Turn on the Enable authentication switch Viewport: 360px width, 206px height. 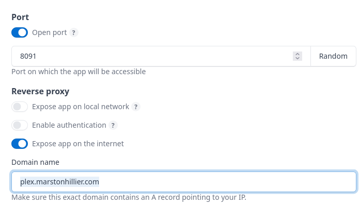tap(20, 125)
